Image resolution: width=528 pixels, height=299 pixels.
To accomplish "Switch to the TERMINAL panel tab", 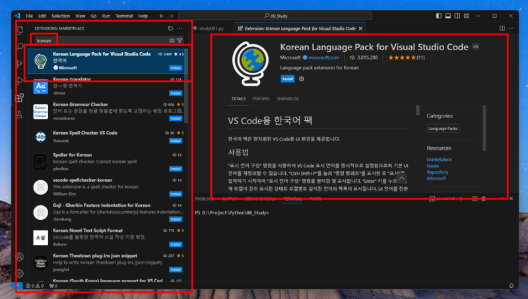I will pos(292,199).
